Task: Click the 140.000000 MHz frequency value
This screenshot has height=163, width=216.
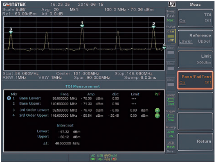Action: pos(64,104)
